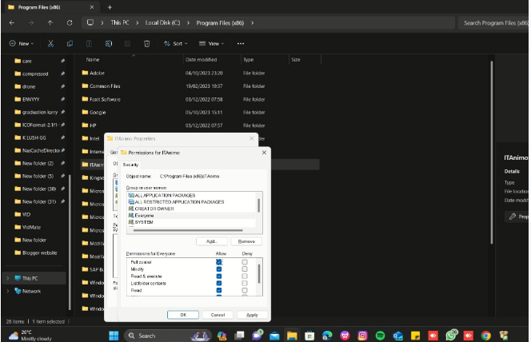Open the Sort dropdown menu

(x=177, y=43)
